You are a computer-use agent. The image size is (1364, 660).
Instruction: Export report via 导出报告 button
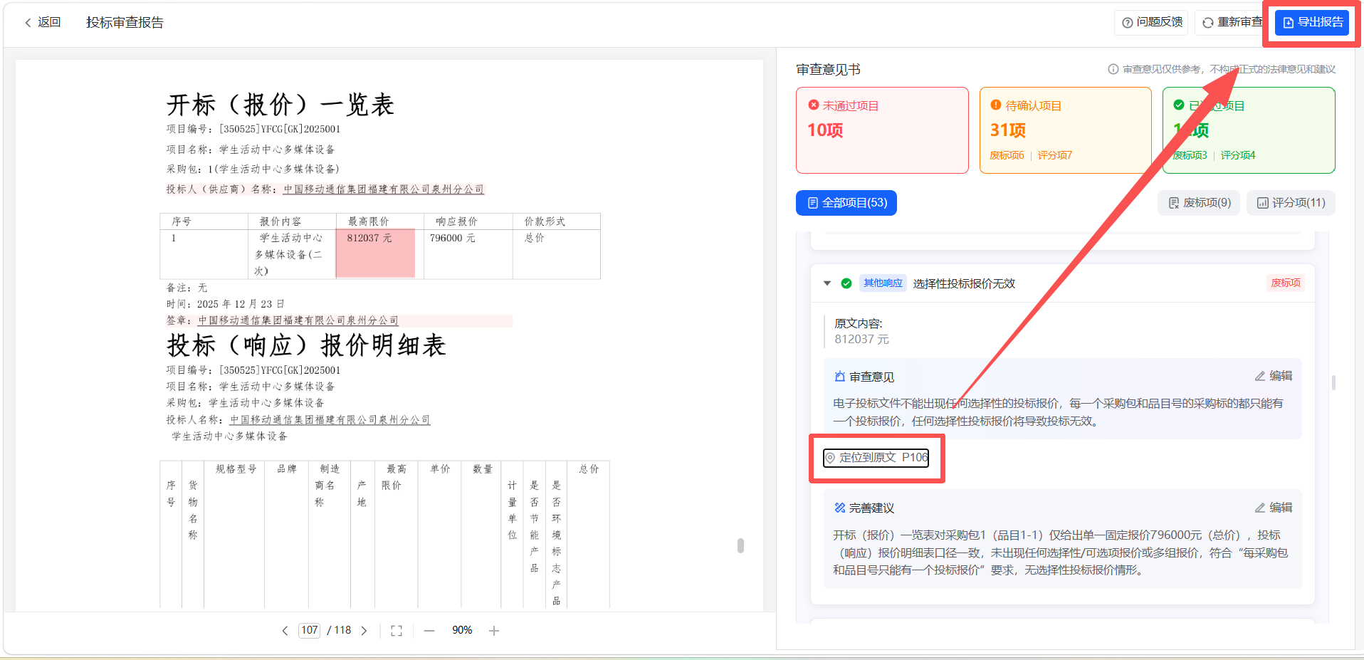(x=1311, y=23)
